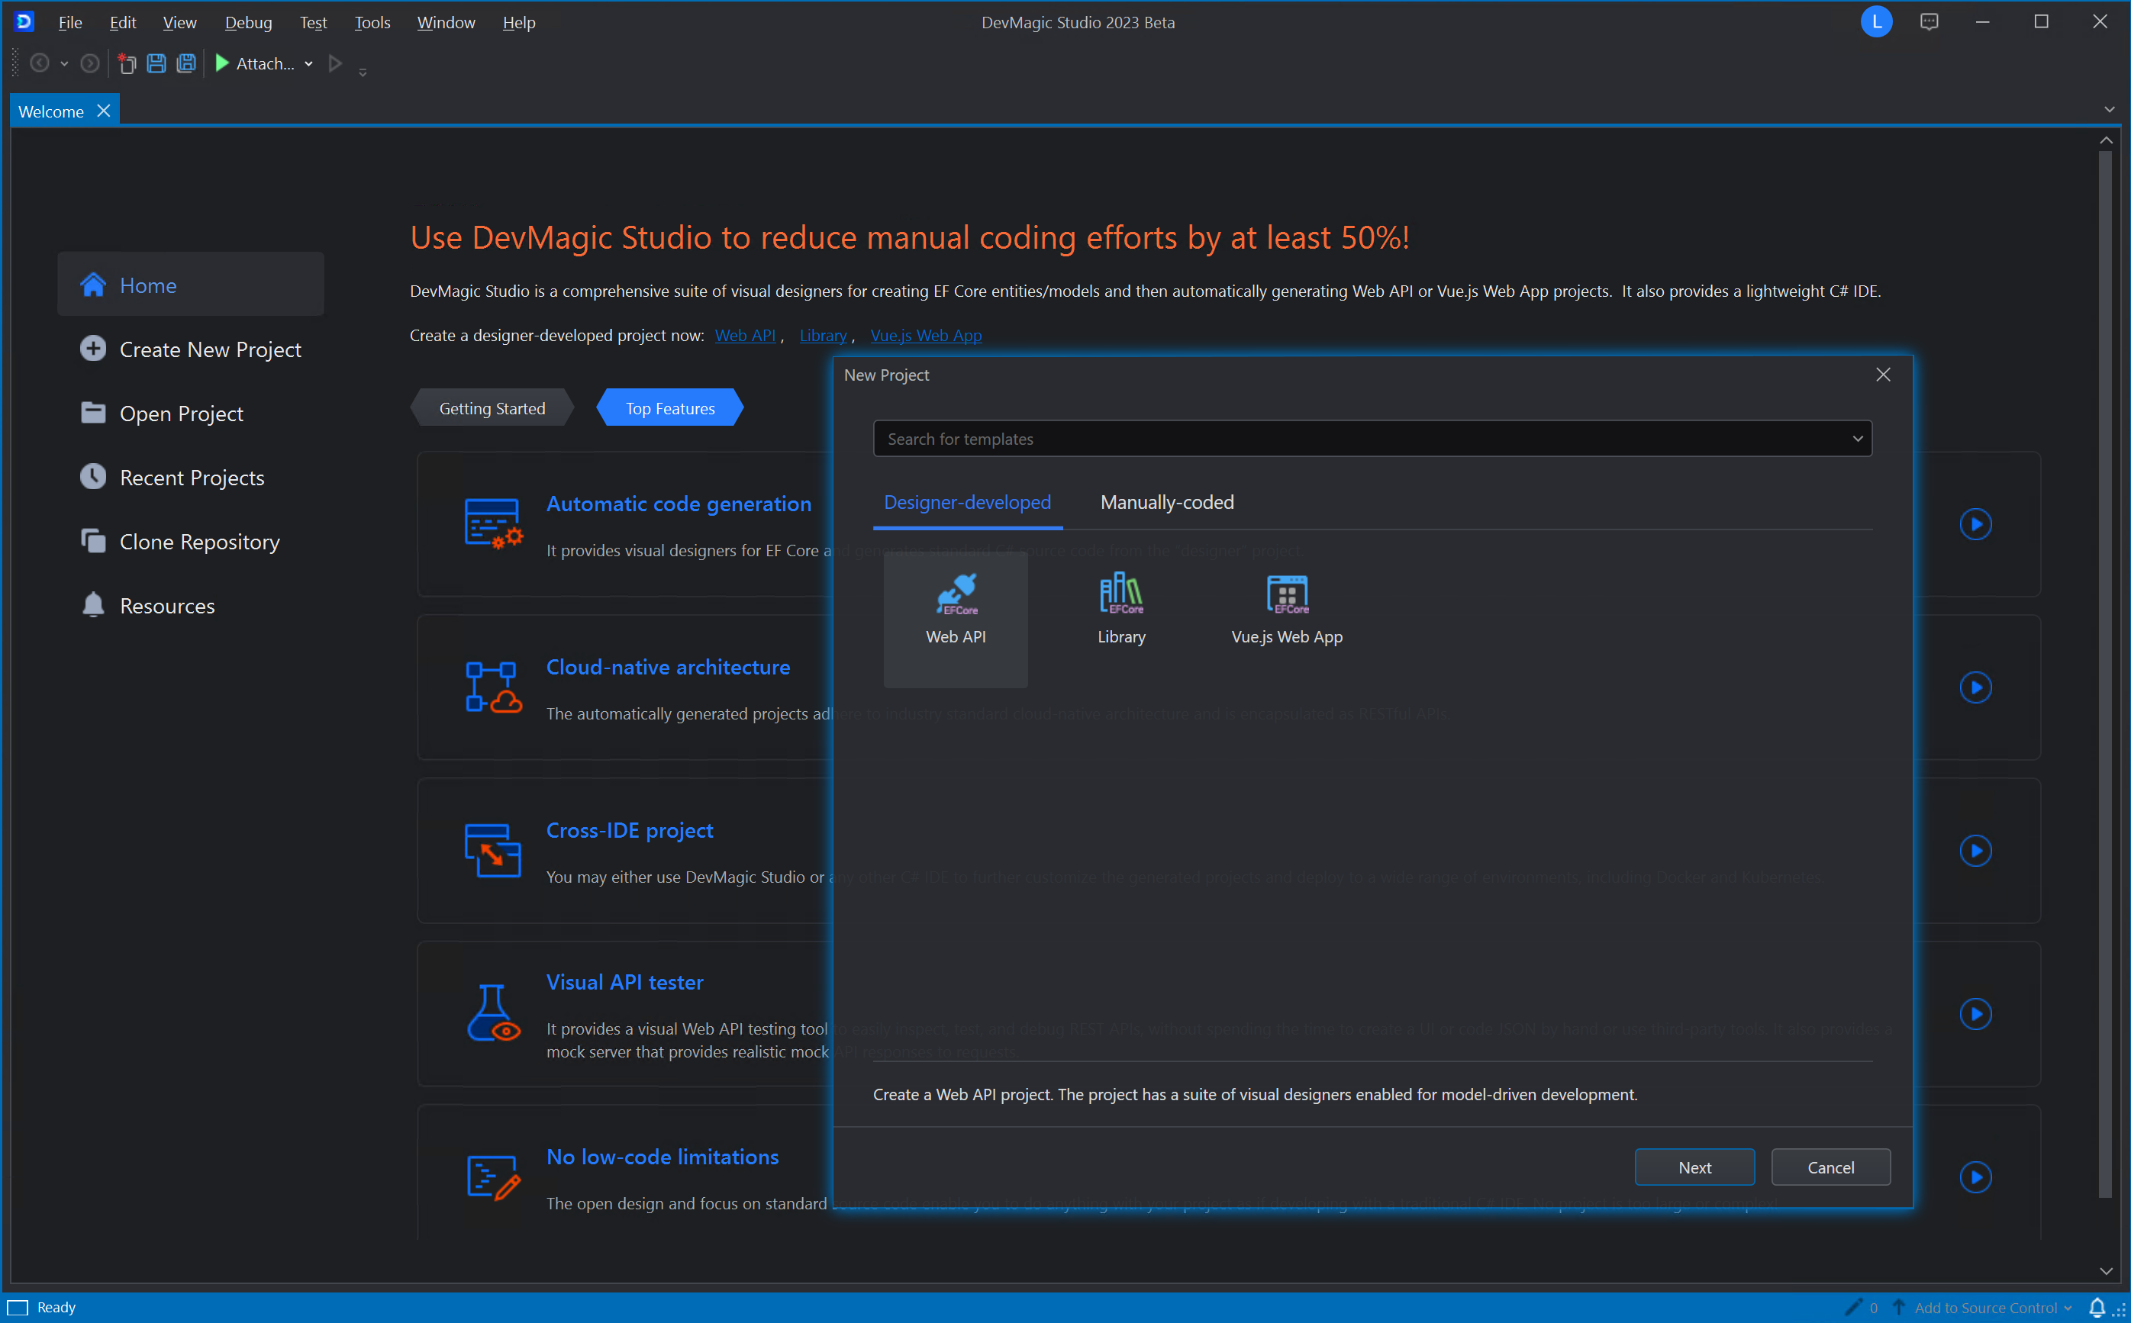Screen dimensions: 2131x1323
Task: Switch to the Getting Started tab
Action: coord(492,407)
